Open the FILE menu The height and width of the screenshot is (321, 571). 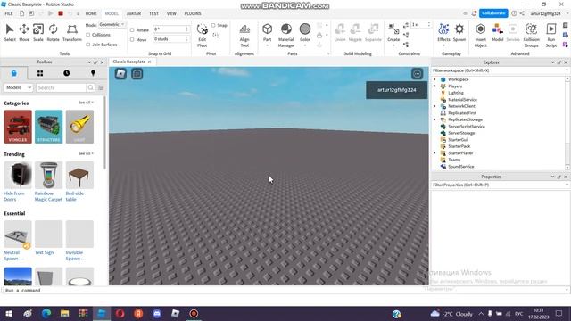click(x=9, y=13)
